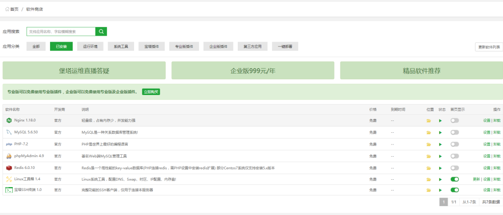
Task: Enable homepage display for Nginx
Action: [454, 120]
